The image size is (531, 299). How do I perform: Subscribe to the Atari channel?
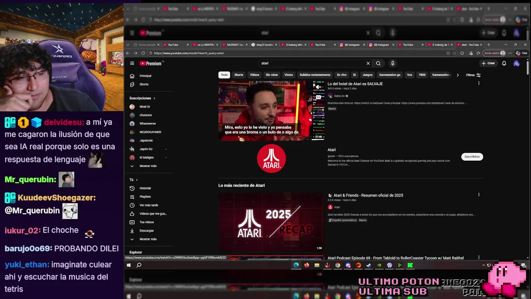click(x=472, y=157)
